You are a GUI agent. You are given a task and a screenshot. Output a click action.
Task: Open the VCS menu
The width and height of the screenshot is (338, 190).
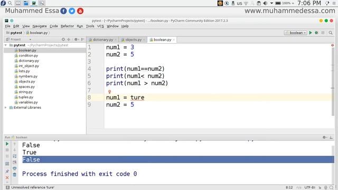tap(100, 26)
